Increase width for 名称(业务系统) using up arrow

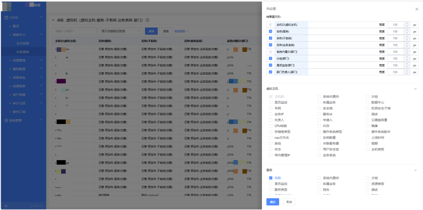click(407, 44)
